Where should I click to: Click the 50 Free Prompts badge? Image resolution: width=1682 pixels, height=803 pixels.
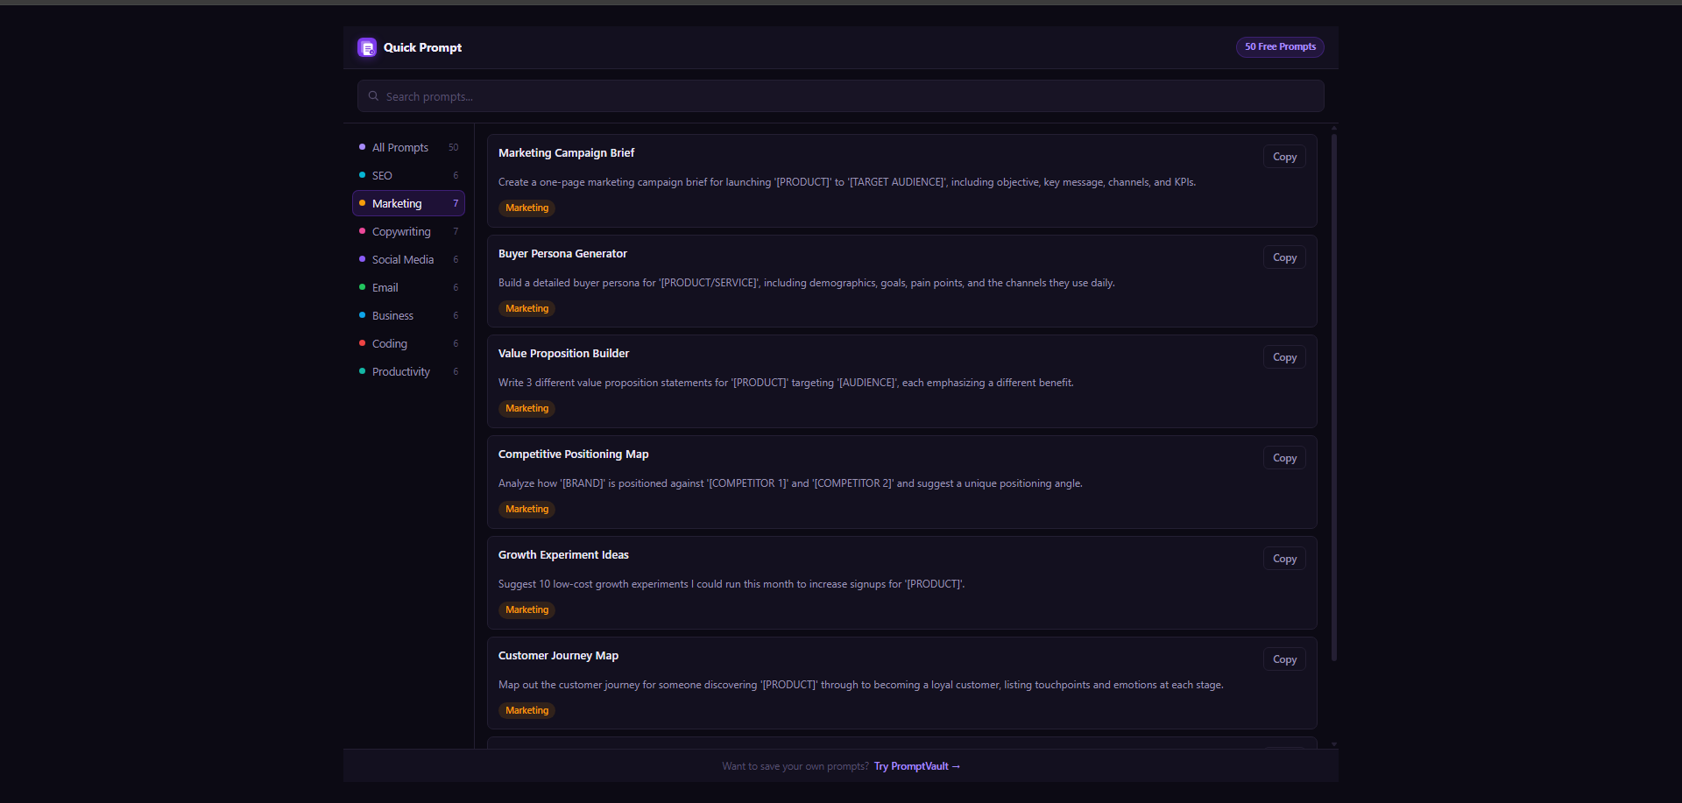pos(1280,47)
